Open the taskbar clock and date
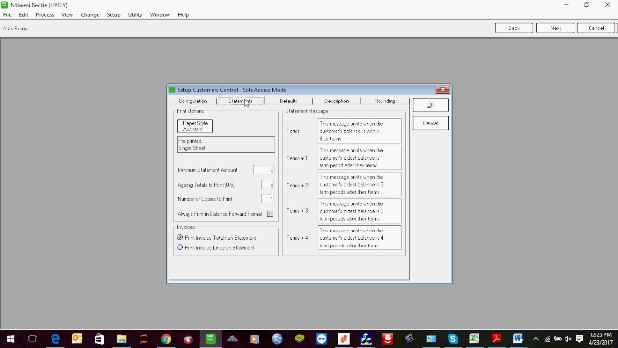The height and width of the screenshot is (348, 618). click(x=601, y=339)
